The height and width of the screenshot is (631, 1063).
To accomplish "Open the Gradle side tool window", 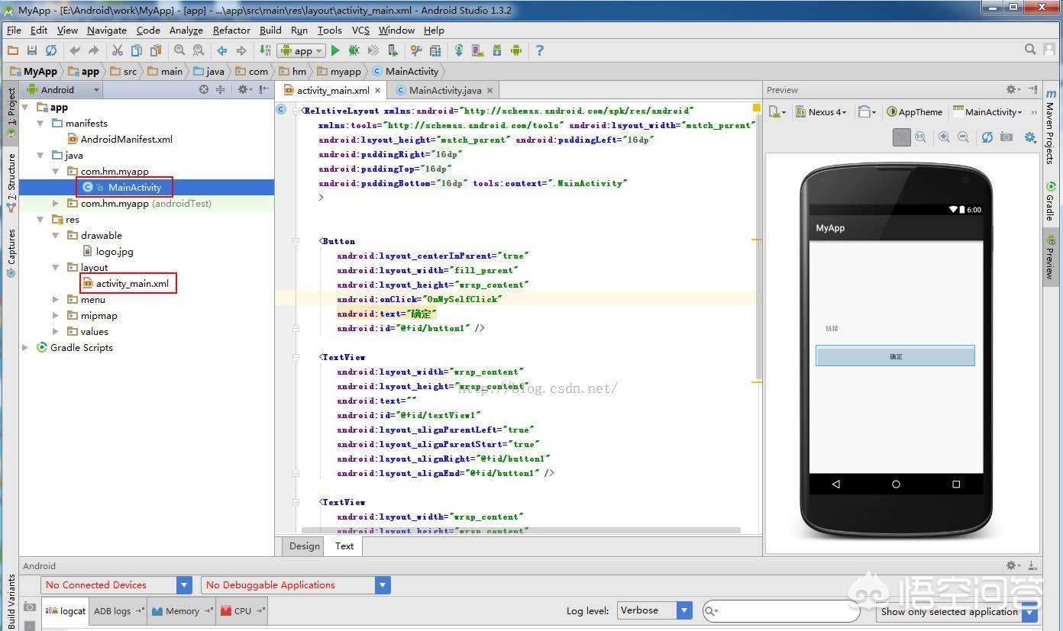I will pyautogui.click(x=1052, y=200).
